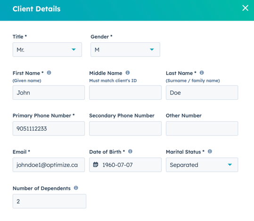The height and width of the screenshot is (221, 254).
Task: Focus the Primary Phone Number field
Action: 49,128
